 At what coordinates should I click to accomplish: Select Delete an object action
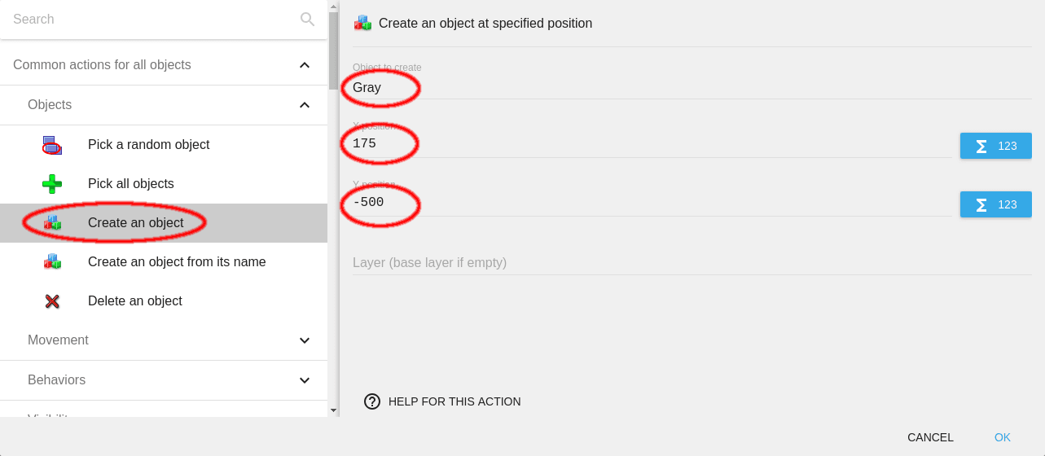[x=135, y=301]
